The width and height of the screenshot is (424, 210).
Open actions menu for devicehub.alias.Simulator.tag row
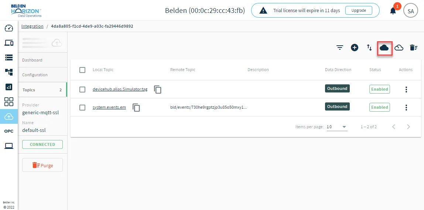point(406,90)
